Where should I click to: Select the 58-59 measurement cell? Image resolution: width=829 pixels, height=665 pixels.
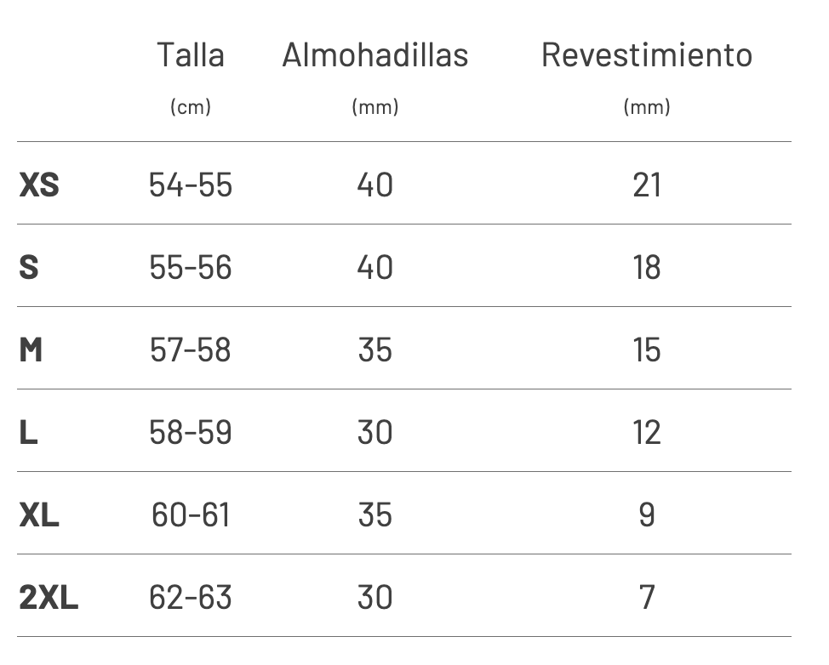191,432
